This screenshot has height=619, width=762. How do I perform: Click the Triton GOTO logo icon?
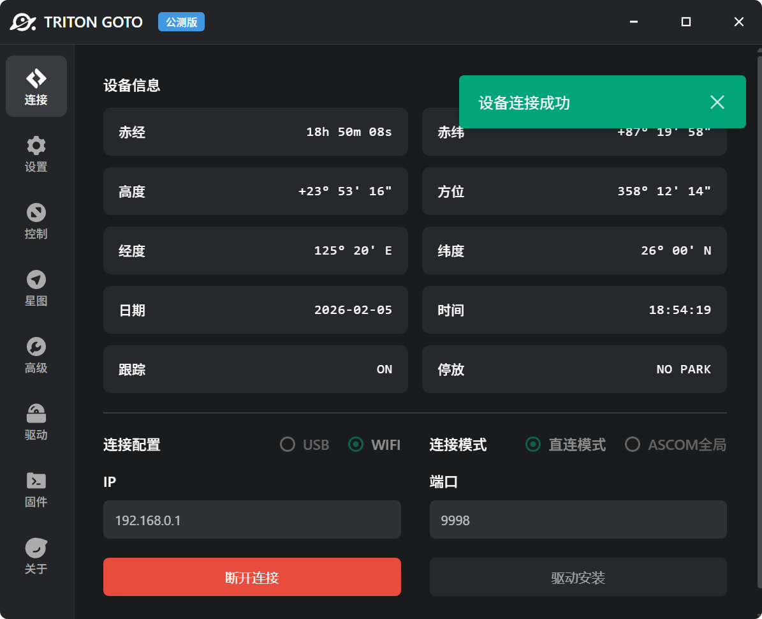point(22,22)
